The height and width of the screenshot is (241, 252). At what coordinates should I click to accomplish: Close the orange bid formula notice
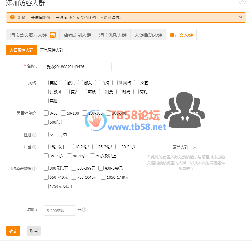pos(241,17)
